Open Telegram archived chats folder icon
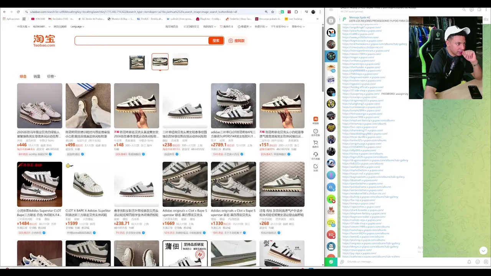The image size is (491, 276). (331, 20)
